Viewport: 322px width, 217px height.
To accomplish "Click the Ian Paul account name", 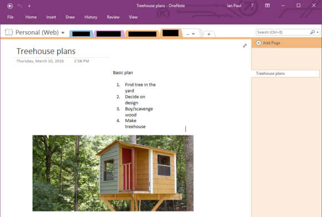I will 234,6.
